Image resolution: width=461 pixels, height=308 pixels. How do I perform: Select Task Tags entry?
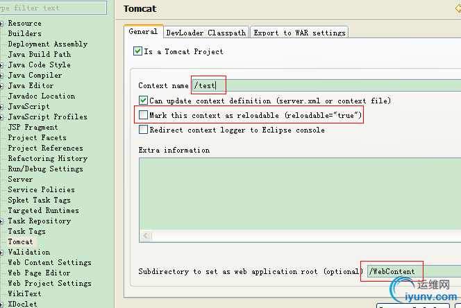pyautogui.click(x=27, y=231)
